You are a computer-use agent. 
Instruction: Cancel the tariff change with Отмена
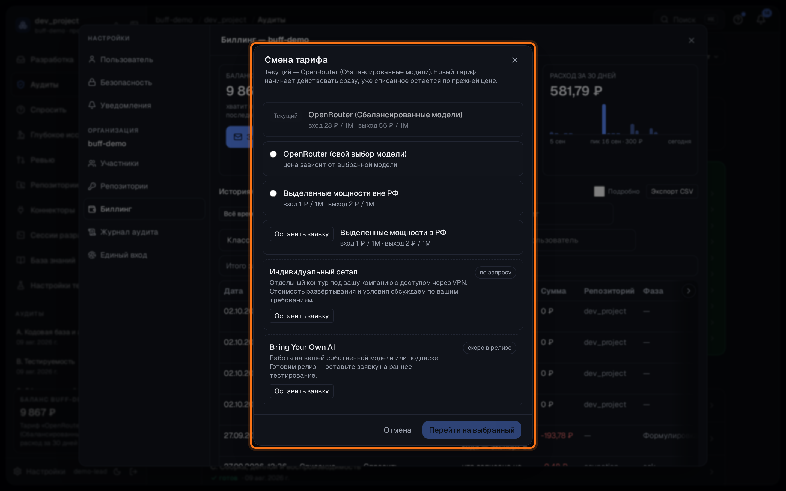click(397, 430)
